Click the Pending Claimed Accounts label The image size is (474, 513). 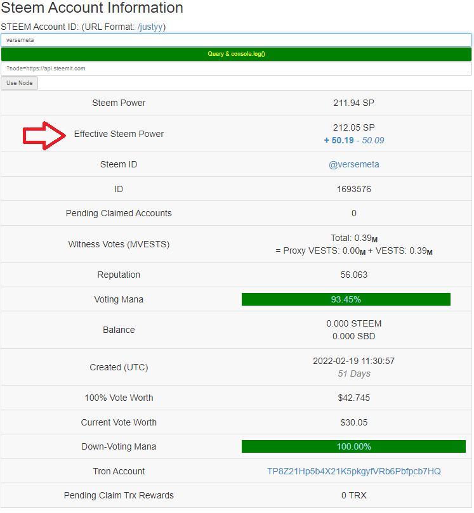[x=119, y=213]
